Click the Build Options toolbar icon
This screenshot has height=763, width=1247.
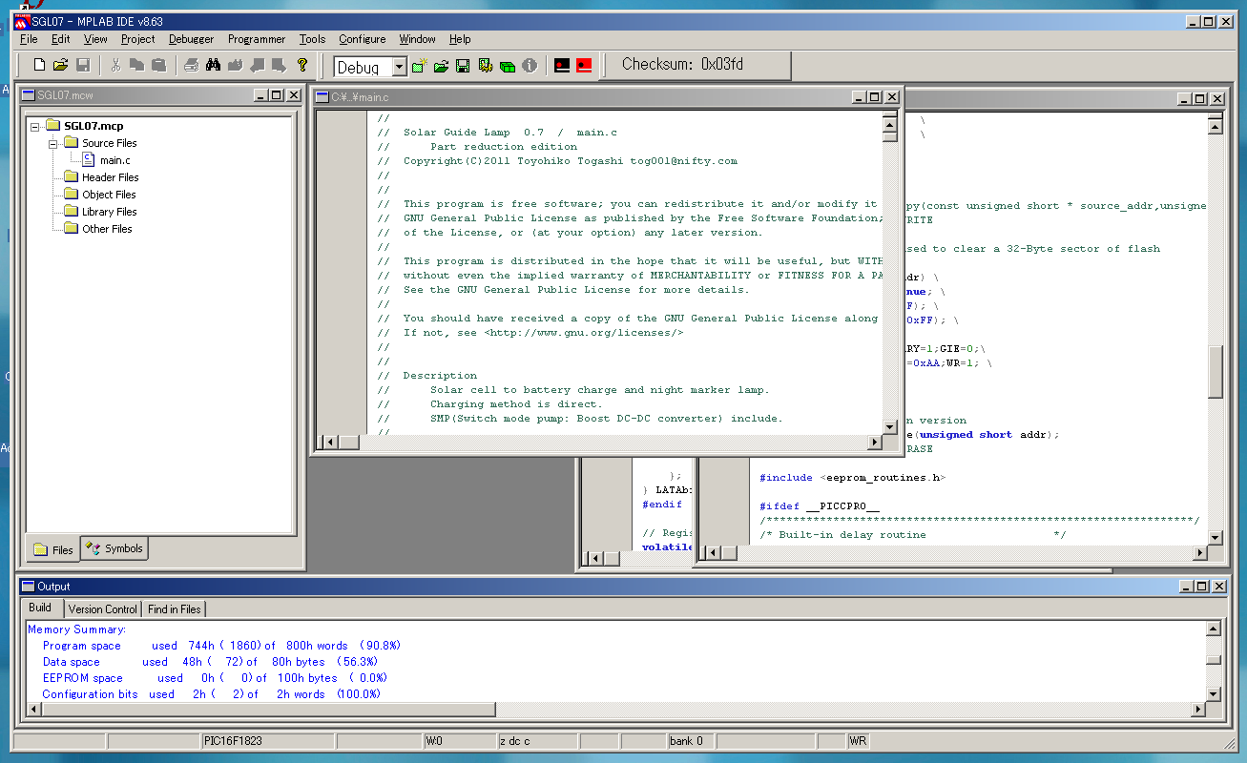point(485,66)
